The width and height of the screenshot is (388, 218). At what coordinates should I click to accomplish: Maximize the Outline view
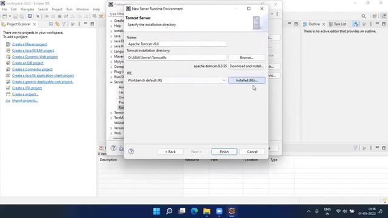tap(384, 24)
